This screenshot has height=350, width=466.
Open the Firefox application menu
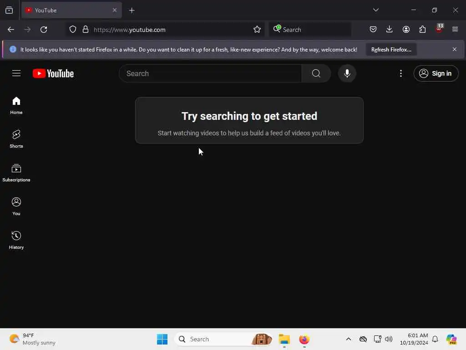click(455, 29)
